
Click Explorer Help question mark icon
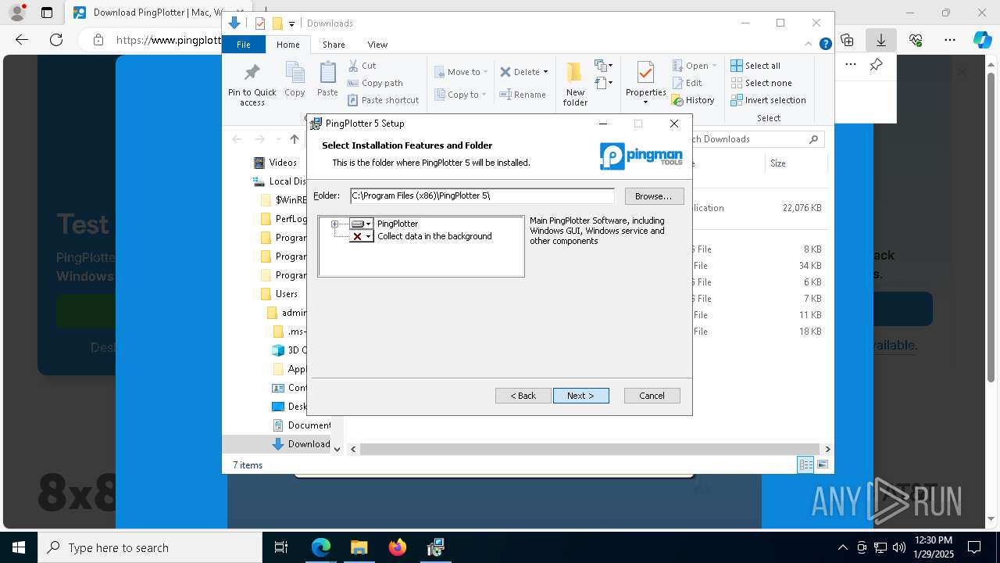(825, 45)
